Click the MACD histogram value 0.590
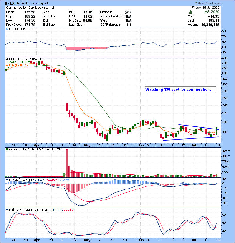 pos(64,180)
